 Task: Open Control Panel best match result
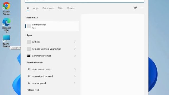(52, 26)
